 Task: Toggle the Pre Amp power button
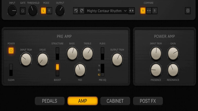[11, 51]
